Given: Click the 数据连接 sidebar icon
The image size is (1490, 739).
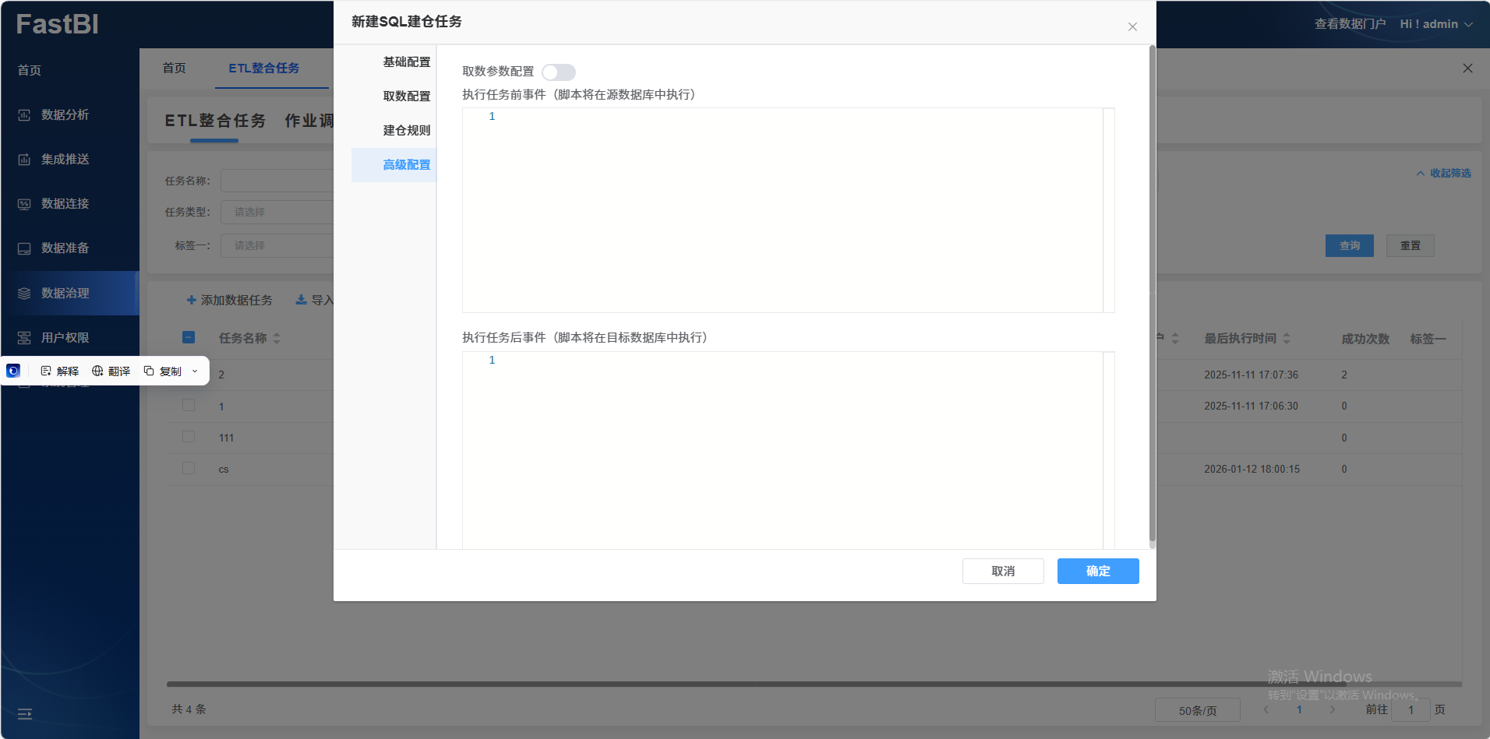Looking at the screenshot, I should click(24, 204).
